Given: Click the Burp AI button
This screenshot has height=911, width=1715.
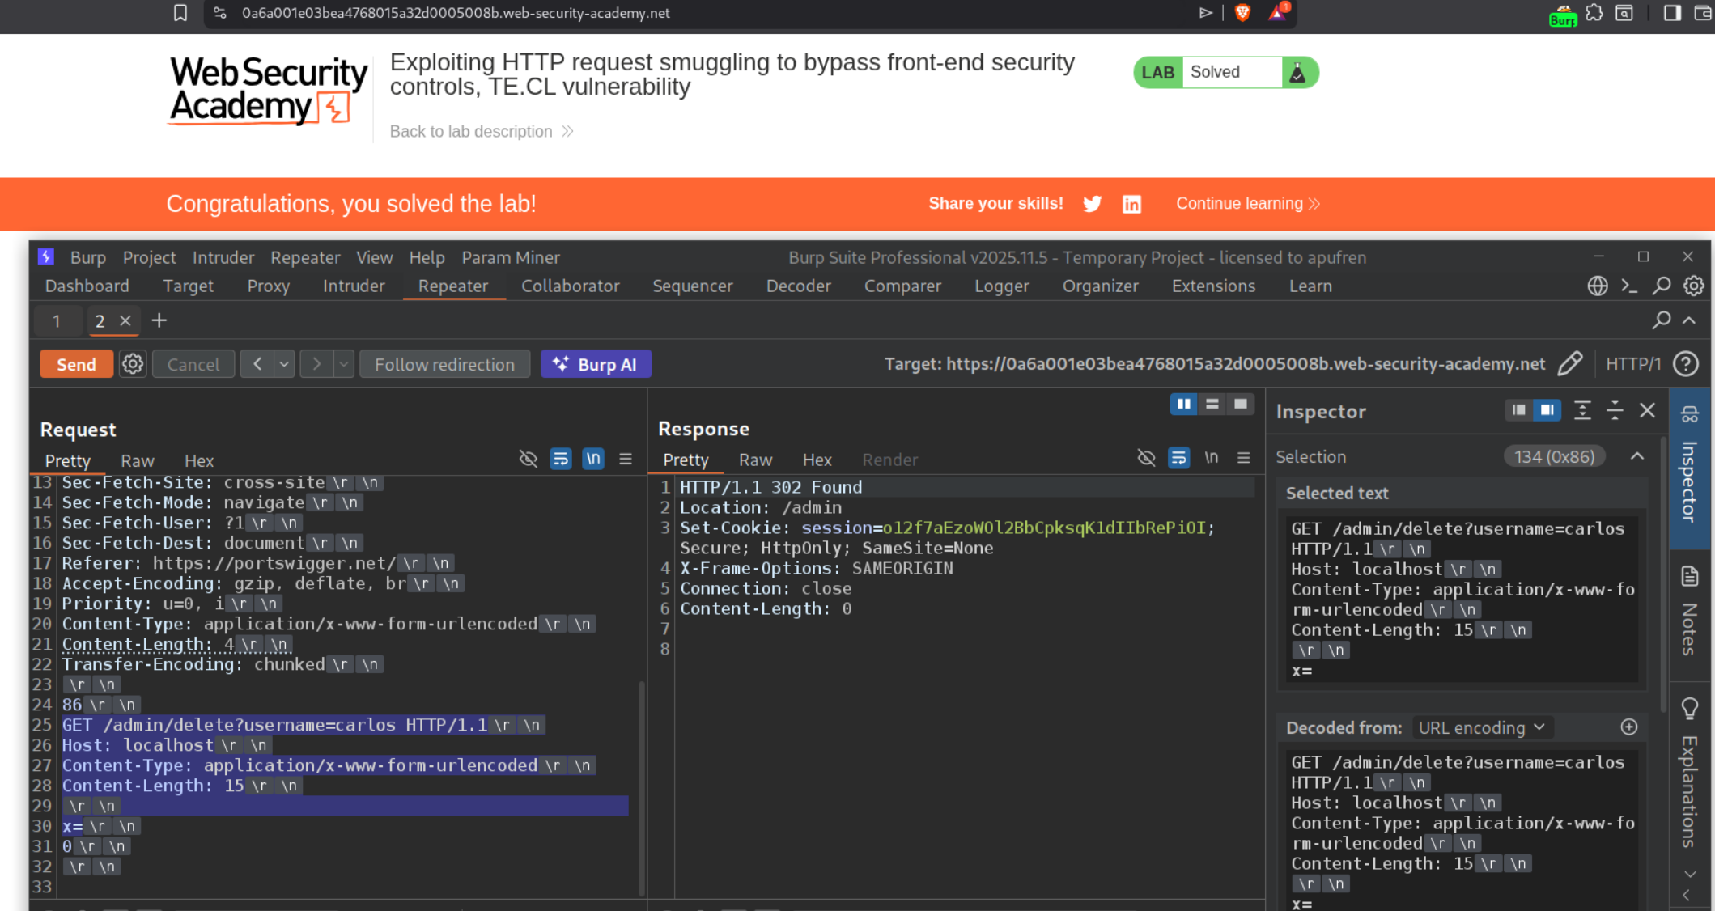Looking at the screenshot, I should pyautogui.click(x=596, y=364).
